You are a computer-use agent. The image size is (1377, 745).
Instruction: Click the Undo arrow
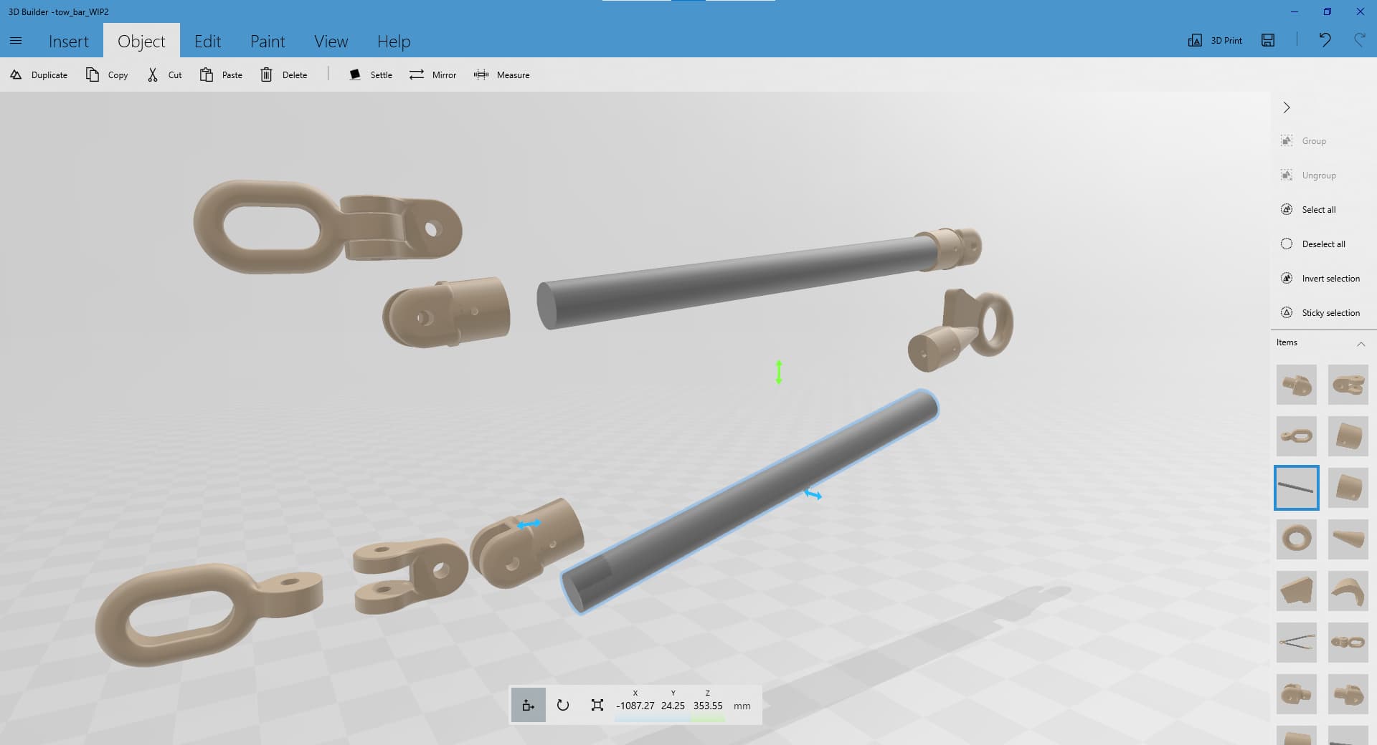coord(1325,40)
